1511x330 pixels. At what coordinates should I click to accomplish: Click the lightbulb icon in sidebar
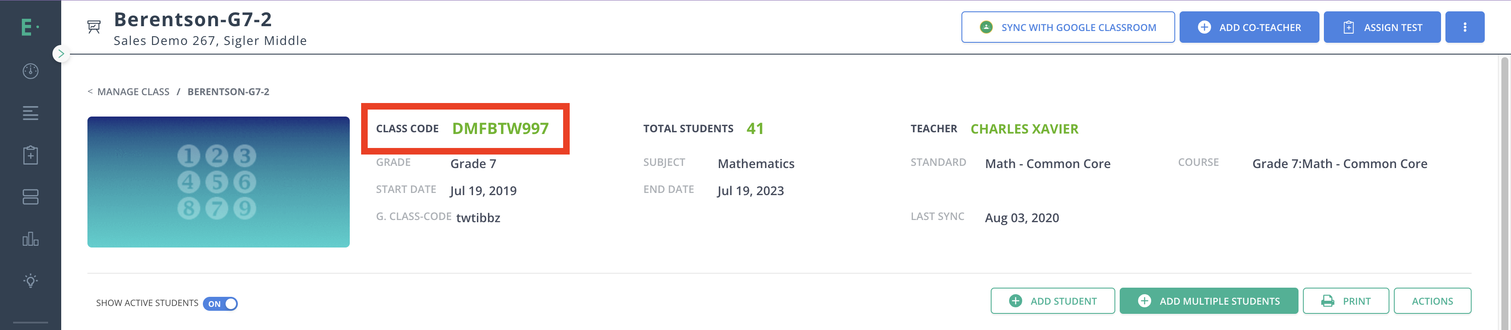[31, 281]
